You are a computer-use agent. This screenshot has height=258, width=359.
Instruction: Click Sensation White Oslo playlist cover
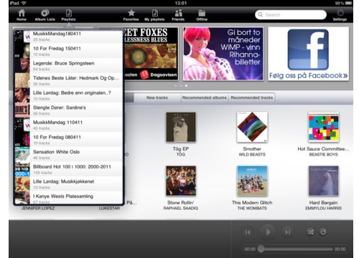(x=22, y=155)
